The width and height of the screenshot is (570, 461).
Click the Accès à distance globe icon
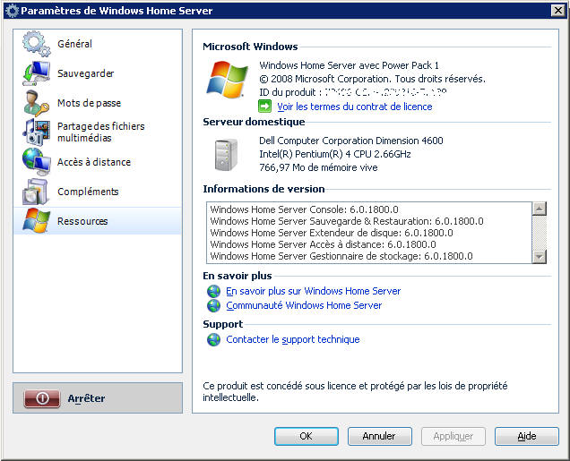(x=37, y=162)
